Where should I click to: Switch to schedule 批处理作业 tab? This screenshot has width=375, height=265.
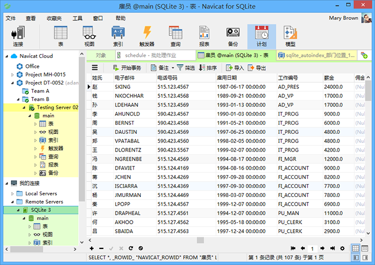coord(155,56)
